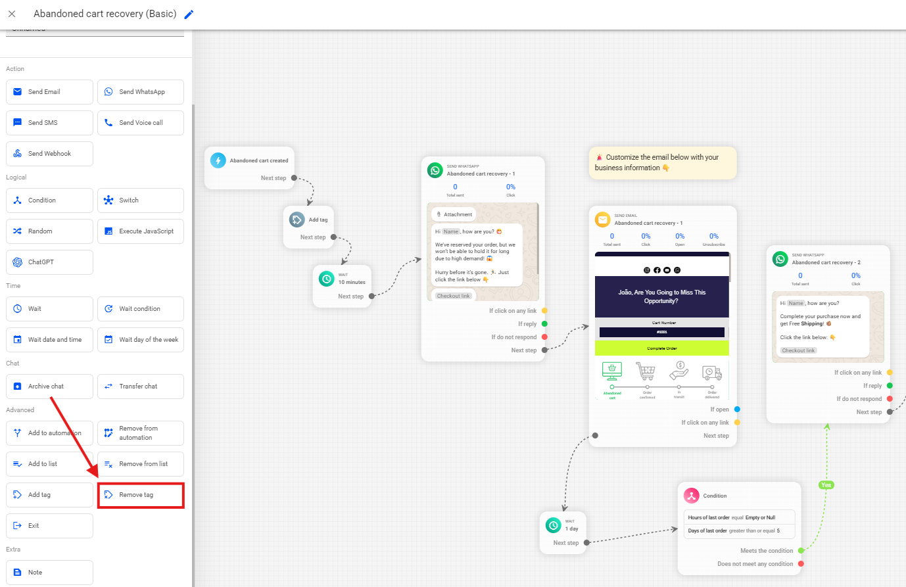
Task: Select the Switch logical block
Action: 141,200
